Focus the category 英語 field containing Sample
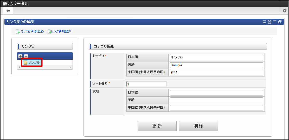 [216, 65]
